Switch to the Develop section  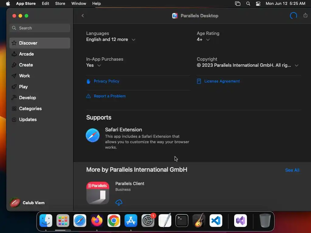point(40,97)
